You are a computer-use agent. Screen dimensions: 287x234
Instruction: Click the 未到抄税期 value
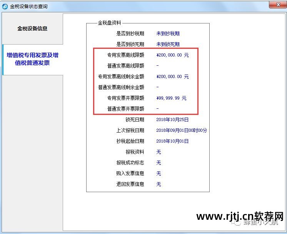click(168, 33)
